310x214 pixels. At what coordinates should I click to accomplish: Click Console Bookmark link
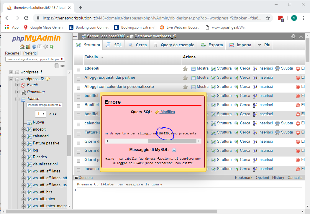pyautogui.click(x=244, y=178)
